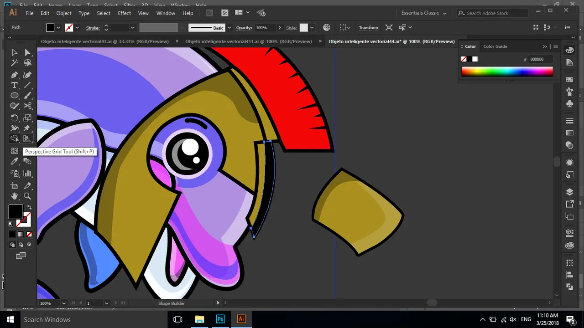Select the Mesh tool
The width and height of the screenshot is (584, 328).
coord(15,151)
